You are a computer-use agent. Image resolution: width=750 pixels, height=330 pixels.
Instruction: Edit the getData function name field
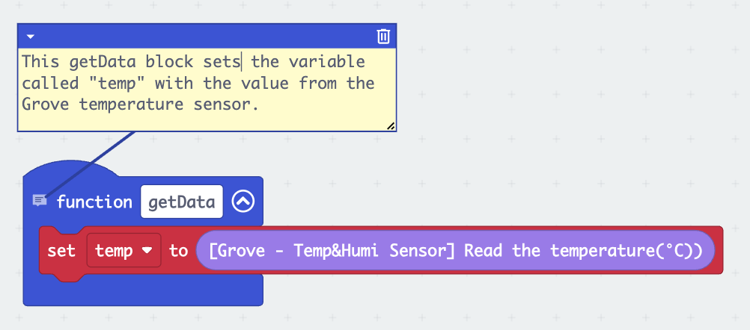[182, 202]
